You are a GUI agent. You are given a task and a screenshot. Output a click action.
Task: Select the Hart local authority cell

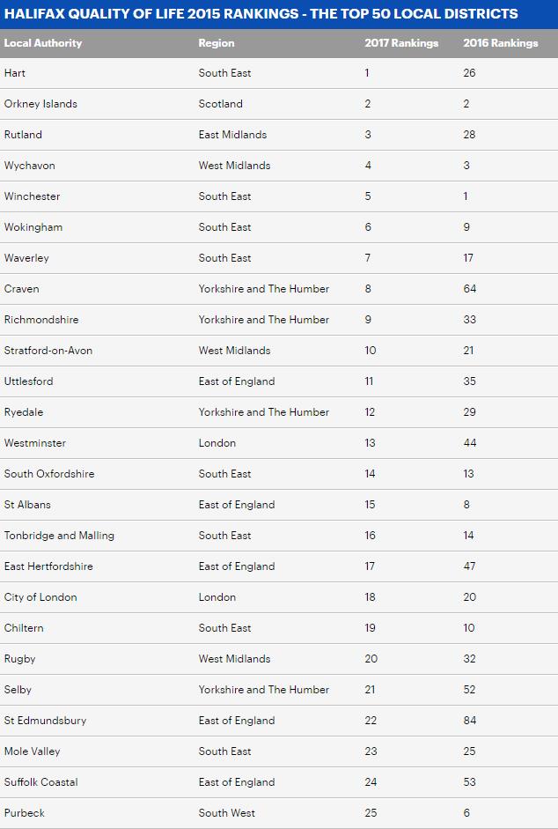tap(15, 73)
